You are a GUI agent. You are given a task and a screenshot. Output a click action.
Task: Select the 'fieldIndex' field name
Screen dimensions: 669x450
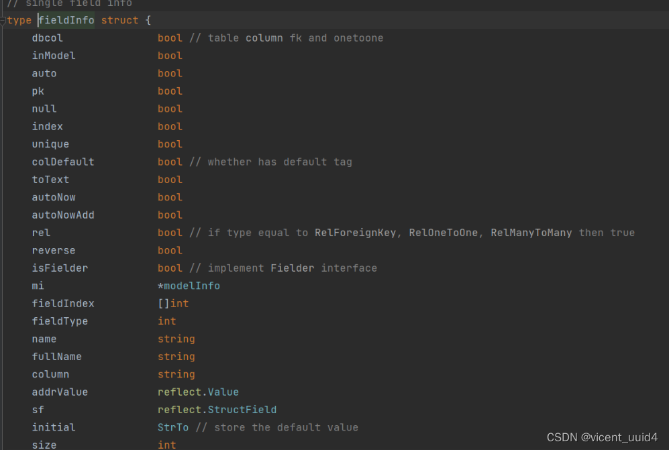(x=62, y=304)
